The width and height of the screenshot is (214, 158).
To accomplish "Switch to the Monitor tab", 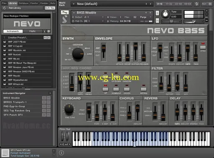I will pos(34,3).
